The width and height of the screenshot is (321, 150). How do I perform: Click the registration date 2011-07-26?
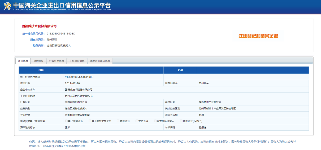point(72,83)
